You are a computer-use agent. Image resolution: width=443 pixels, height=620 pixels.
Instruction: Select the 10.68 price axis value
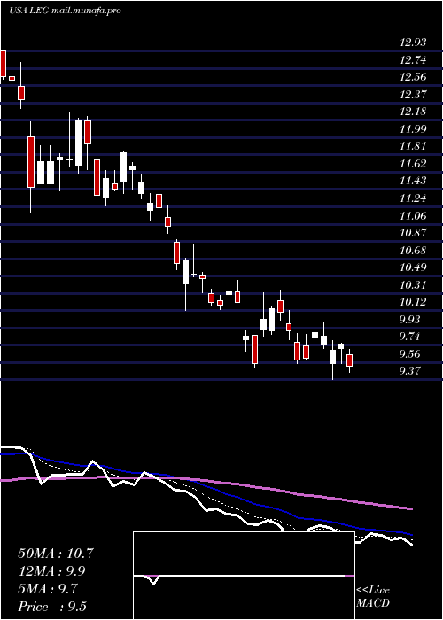pos(413,250)
